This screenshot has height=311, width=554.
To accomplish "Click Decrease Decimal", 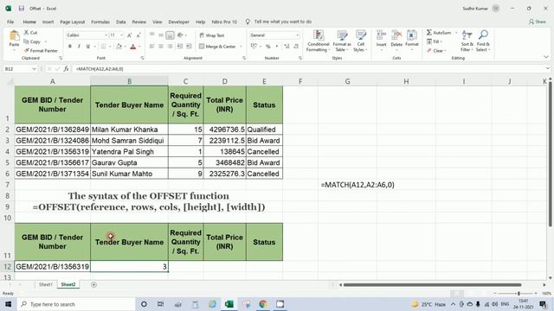I will (296, 47).
